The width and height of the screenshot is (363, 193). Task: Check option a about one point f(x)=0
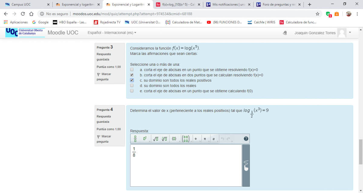point(132,70)
